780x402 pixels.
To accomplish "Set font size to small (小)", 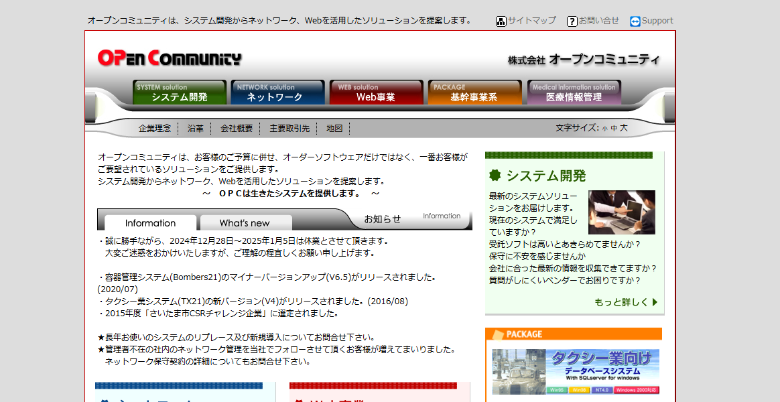I will 605,129.
